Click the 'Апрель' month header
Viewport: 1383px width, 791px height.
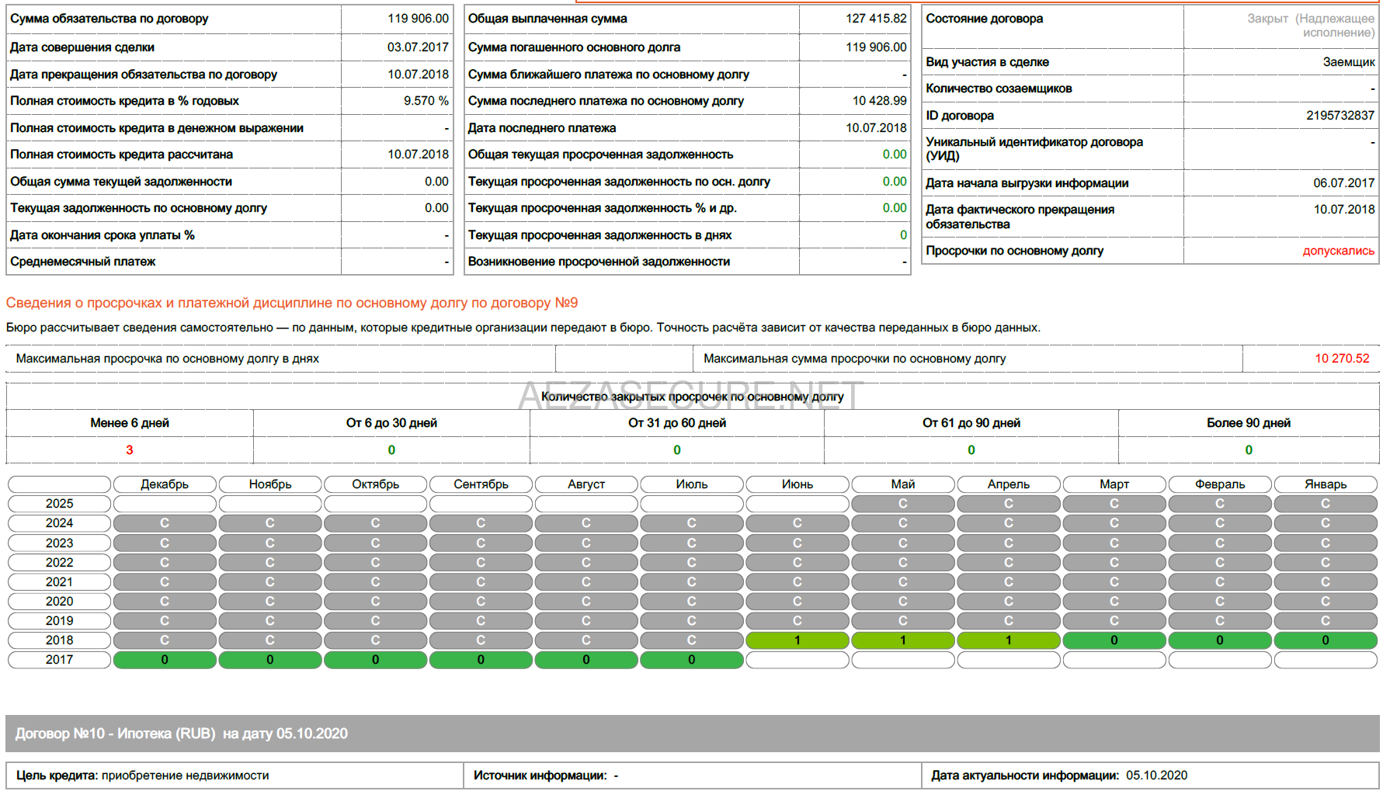point(1009,484)
